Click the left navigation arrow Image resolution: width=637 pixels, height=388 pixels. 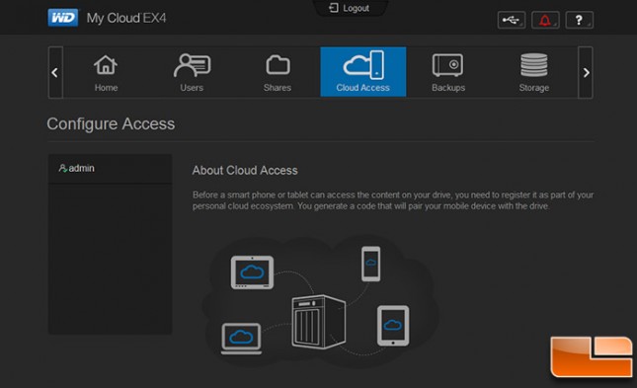coord(55,72)
